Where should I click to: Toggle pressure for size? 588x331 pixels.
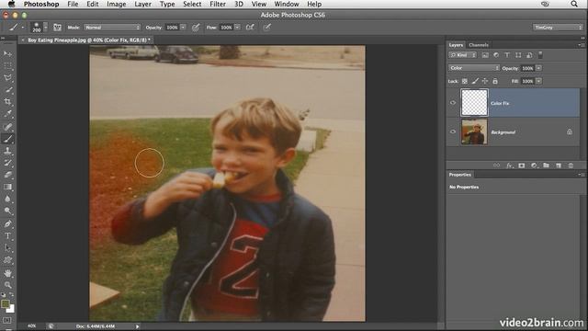[267, 28]
